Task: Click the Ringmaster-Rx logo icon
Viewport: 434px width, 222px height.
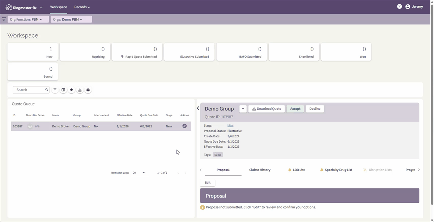Action: pyautogui.click(x=9, y=6)
